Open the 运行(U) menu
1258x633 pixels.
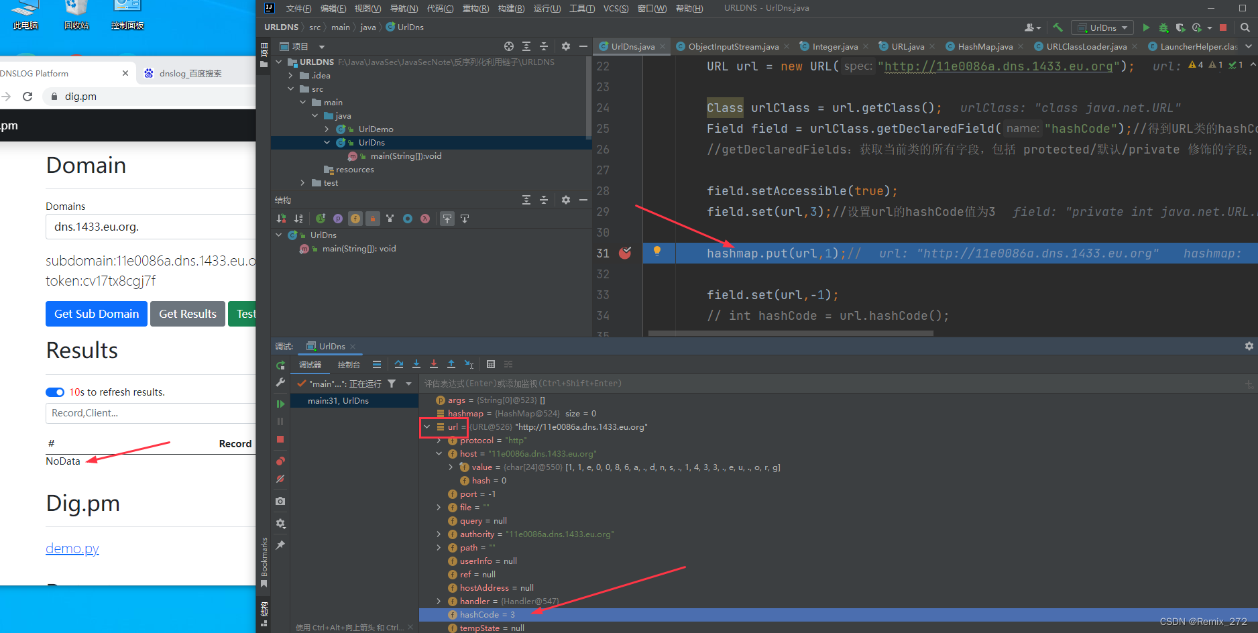point(547,9)
